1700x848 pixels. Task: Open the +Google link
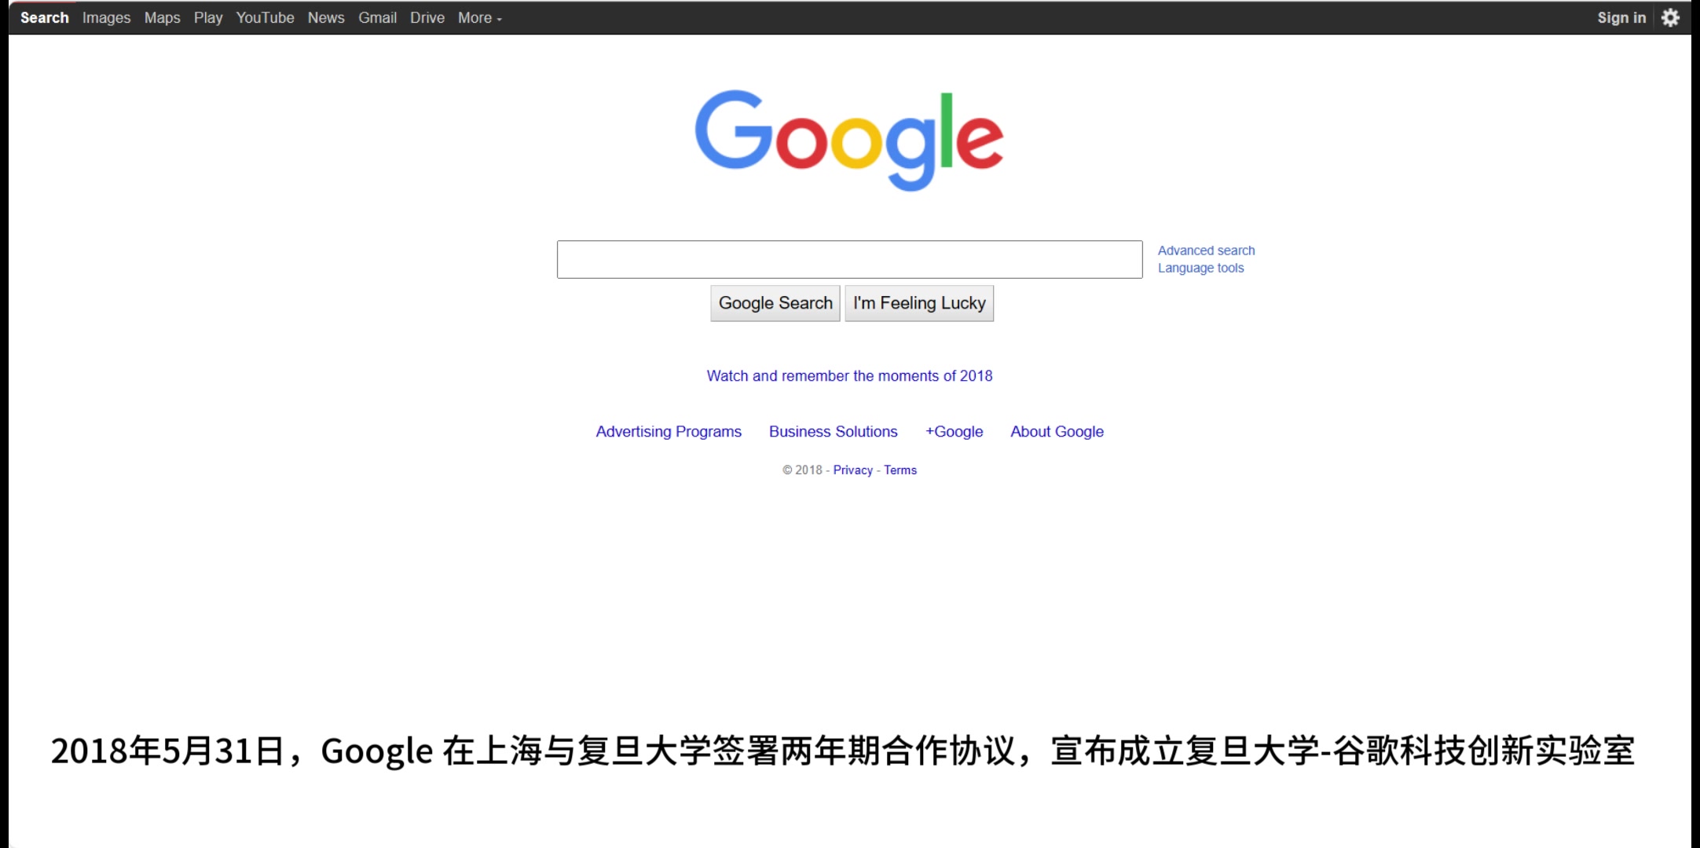[954, 432]
